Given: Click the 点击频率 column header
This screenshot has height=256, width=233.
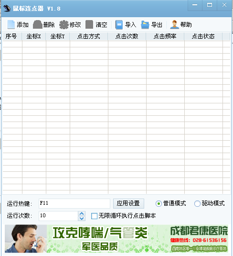Looking at the screenshot, I should point(165,36).
